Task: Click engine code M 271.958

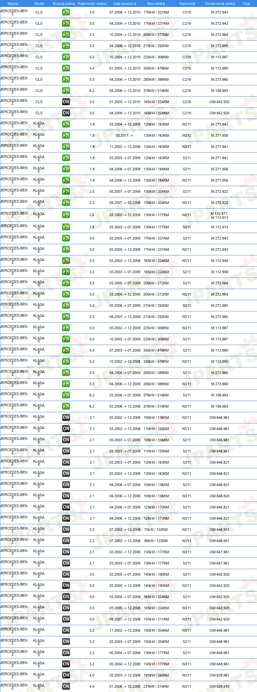Action: point(220,135)
